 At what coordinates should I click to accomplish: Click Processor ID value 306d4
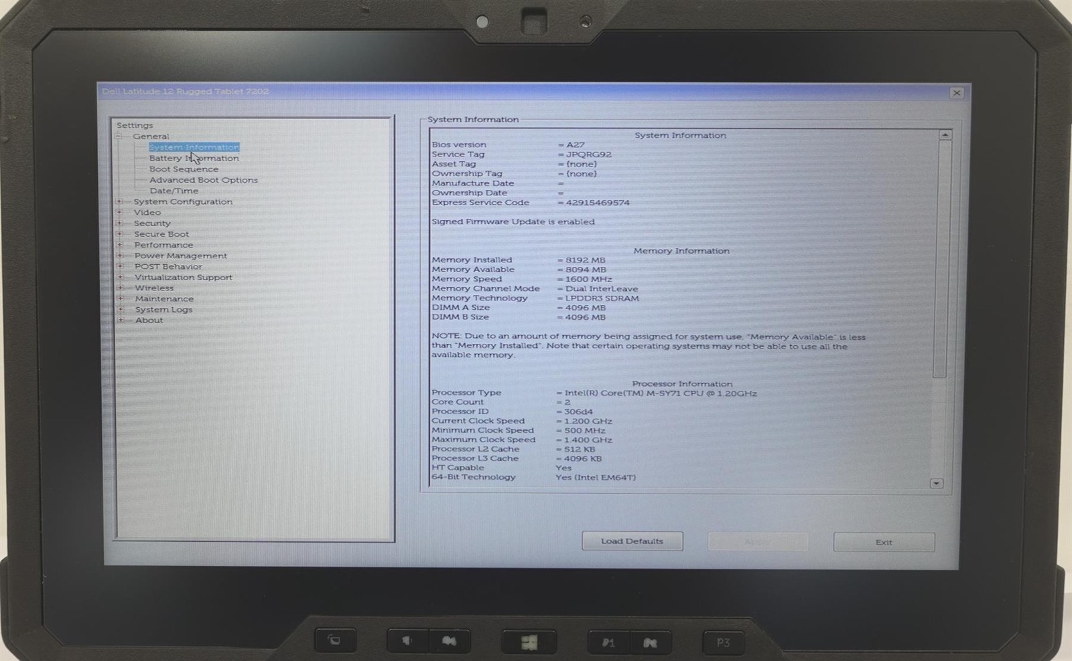(x=578, y=411)
